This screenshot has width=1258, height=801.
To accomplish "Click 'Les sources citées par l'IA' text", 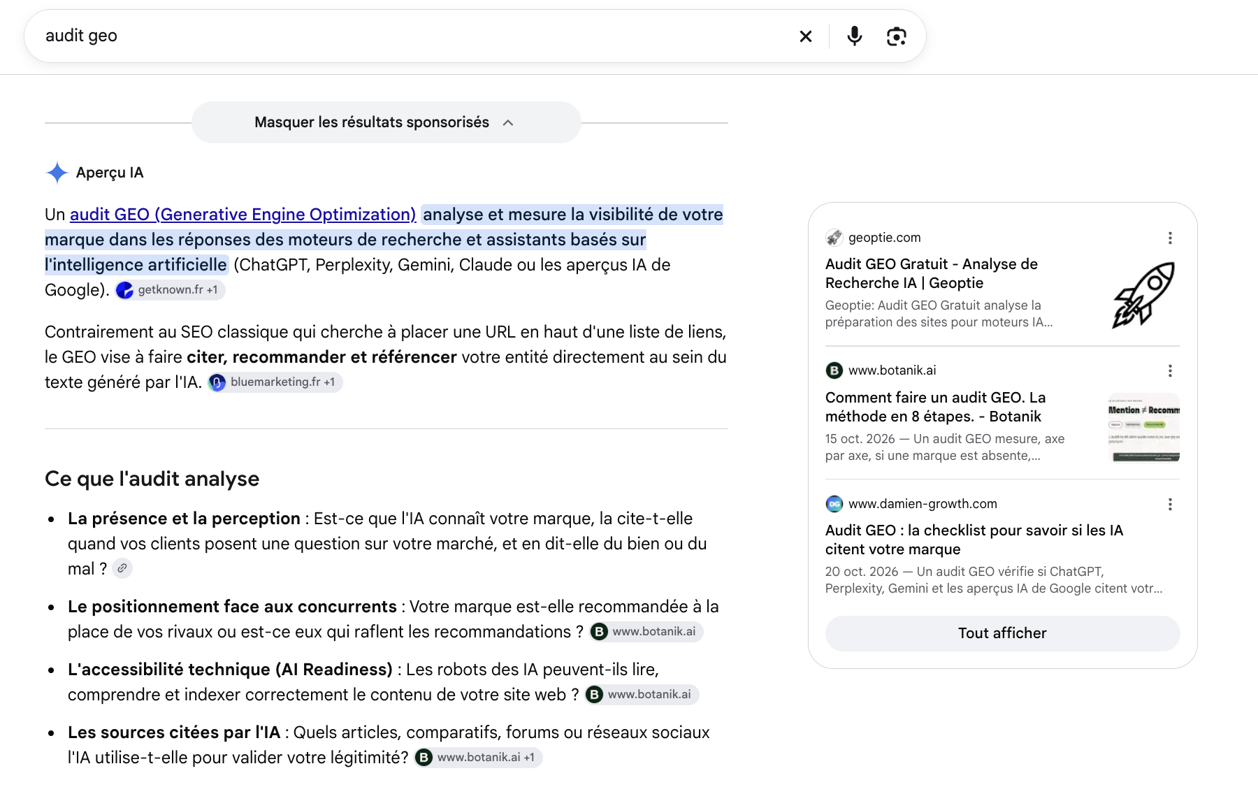I will [x=174, y=733].
